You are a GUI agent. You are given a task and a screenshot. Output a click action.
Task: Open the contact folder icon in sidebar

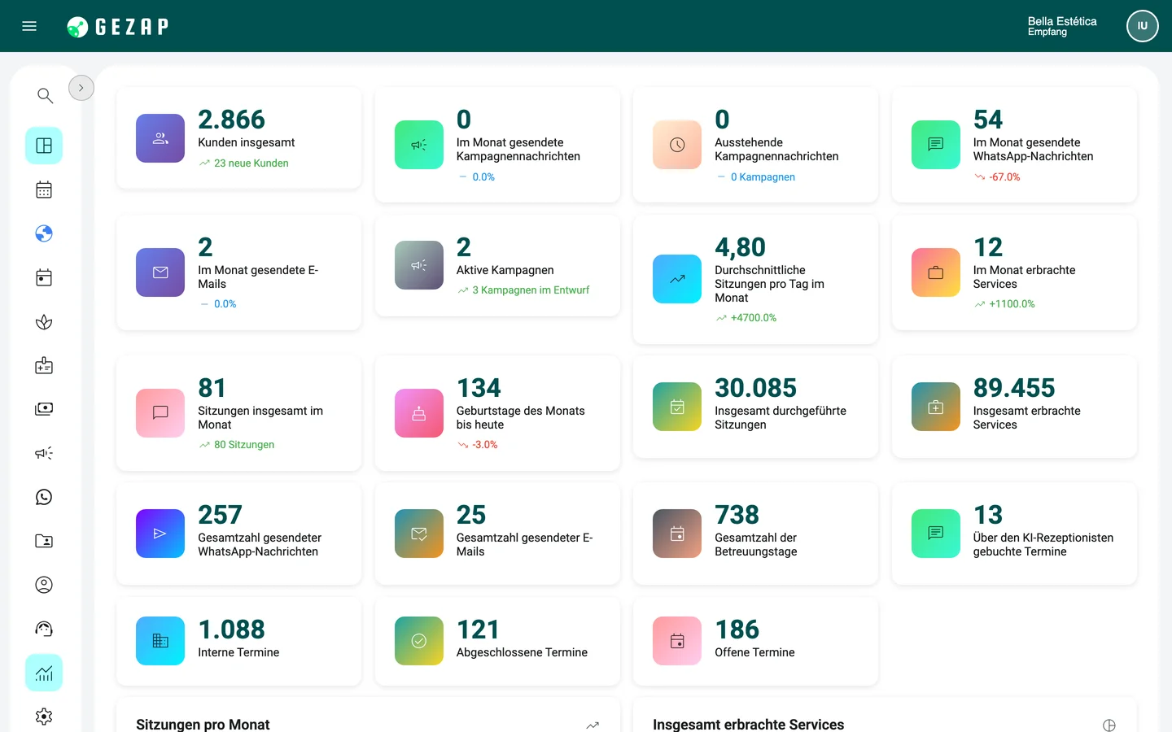[44, 541]
